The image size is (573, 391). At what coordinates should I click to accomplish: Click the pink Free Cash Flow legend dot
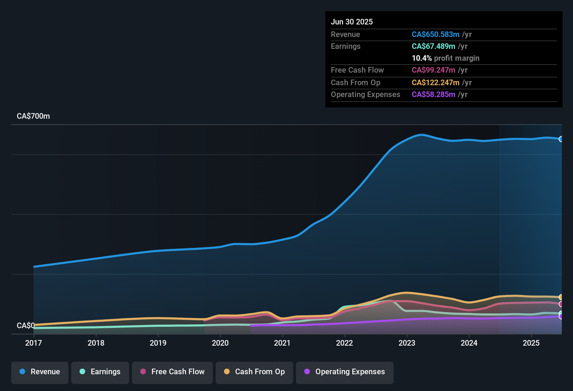coord(143,371)
